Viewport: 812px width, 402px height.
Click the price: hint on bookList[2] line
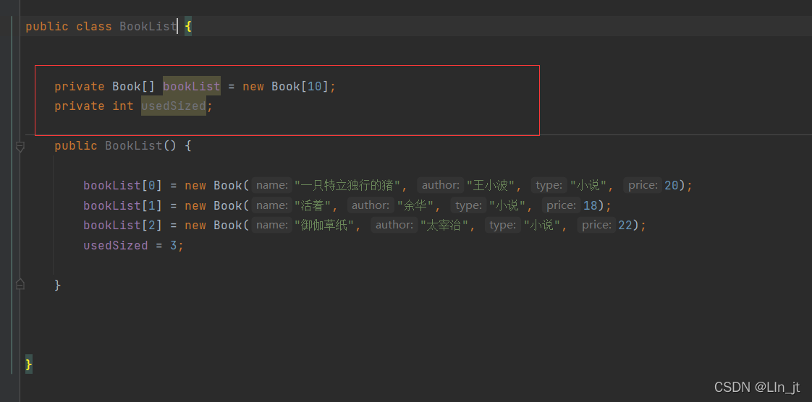pyautogui.click(x=596, y=225)
